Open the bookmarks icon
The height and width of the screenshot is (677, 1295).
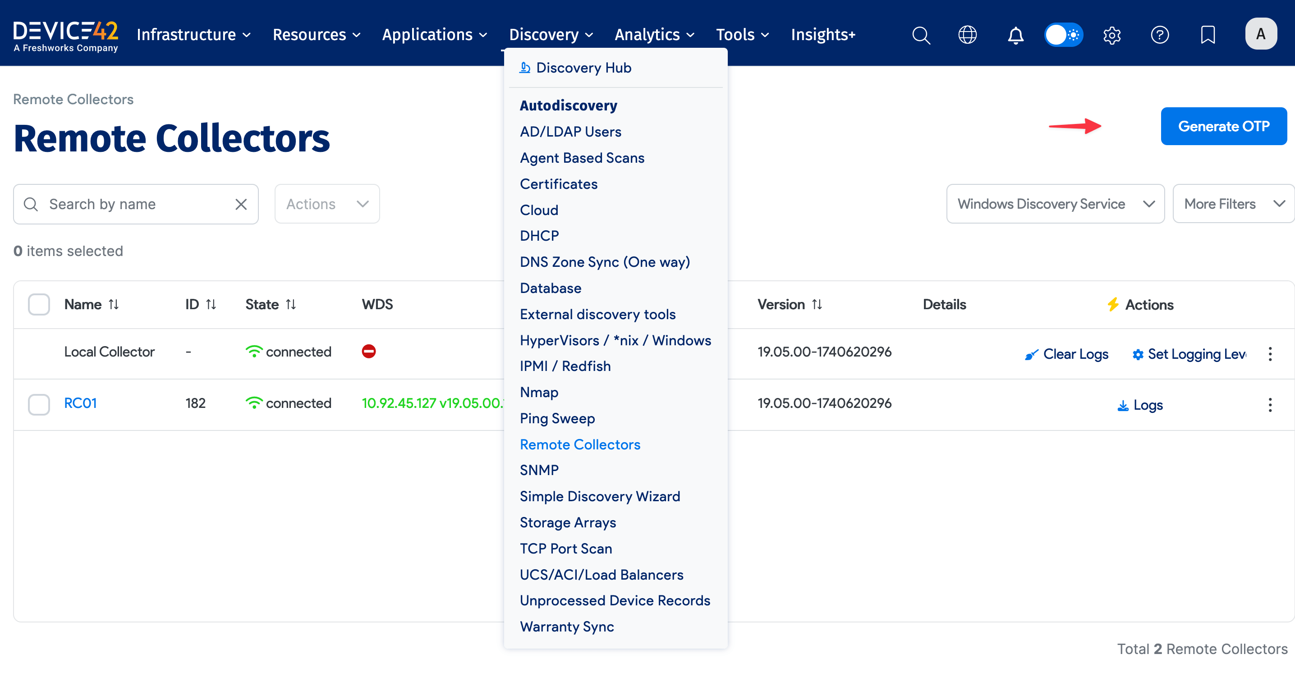point(1208,35)
